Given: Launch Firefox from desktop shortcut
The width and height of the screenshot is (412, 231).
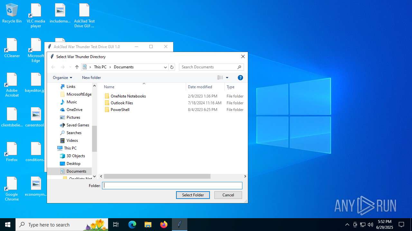Looking at the screenshot, I should tap(12, 152).
